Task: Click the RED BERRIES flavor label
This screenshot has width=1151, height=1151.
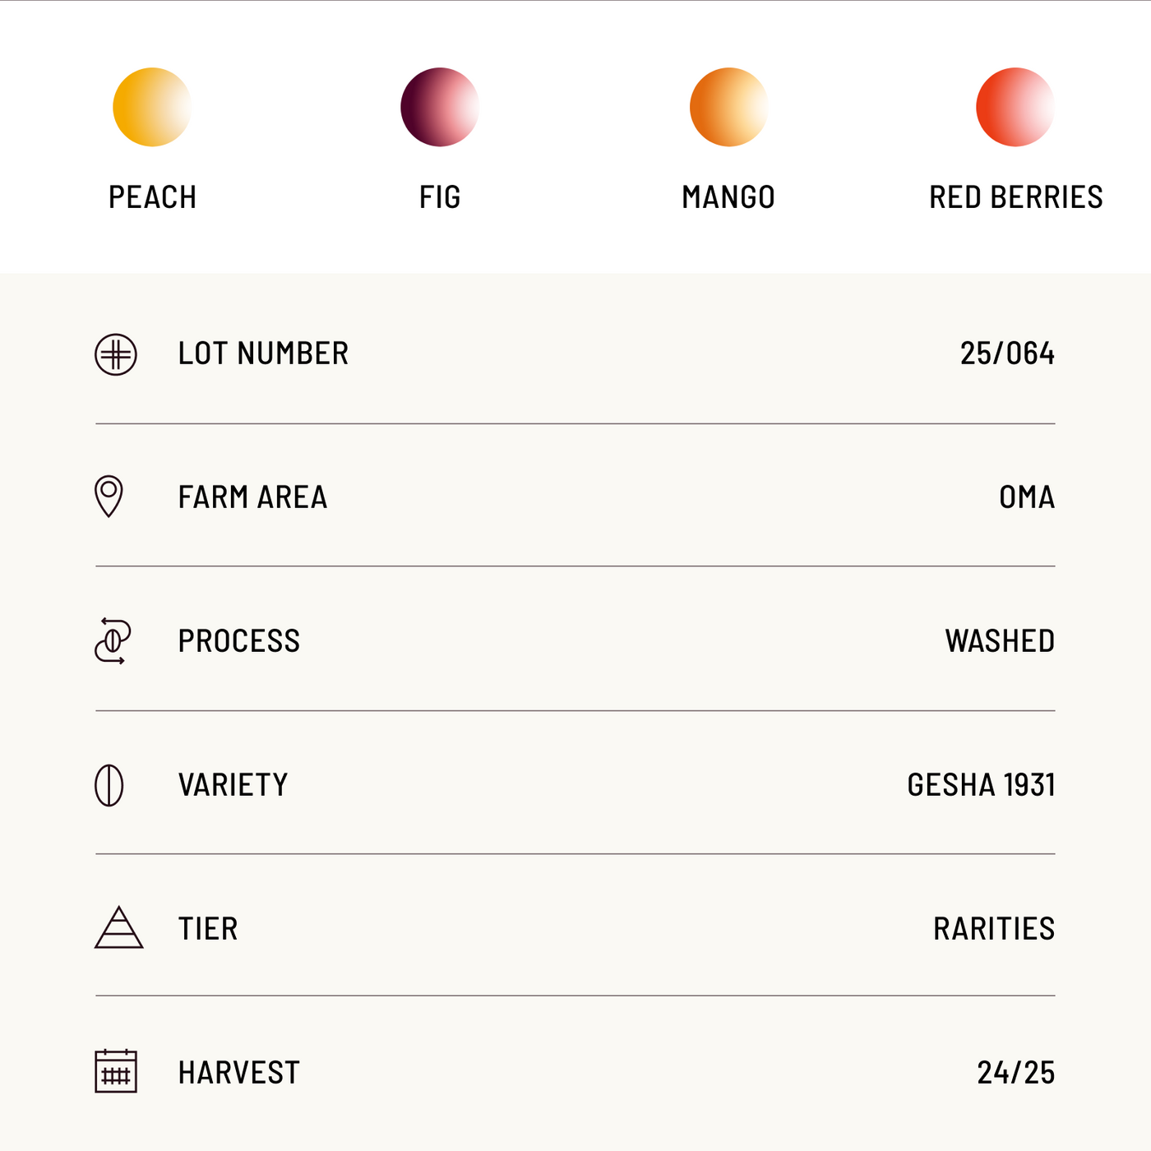Action: point(1015,197)
